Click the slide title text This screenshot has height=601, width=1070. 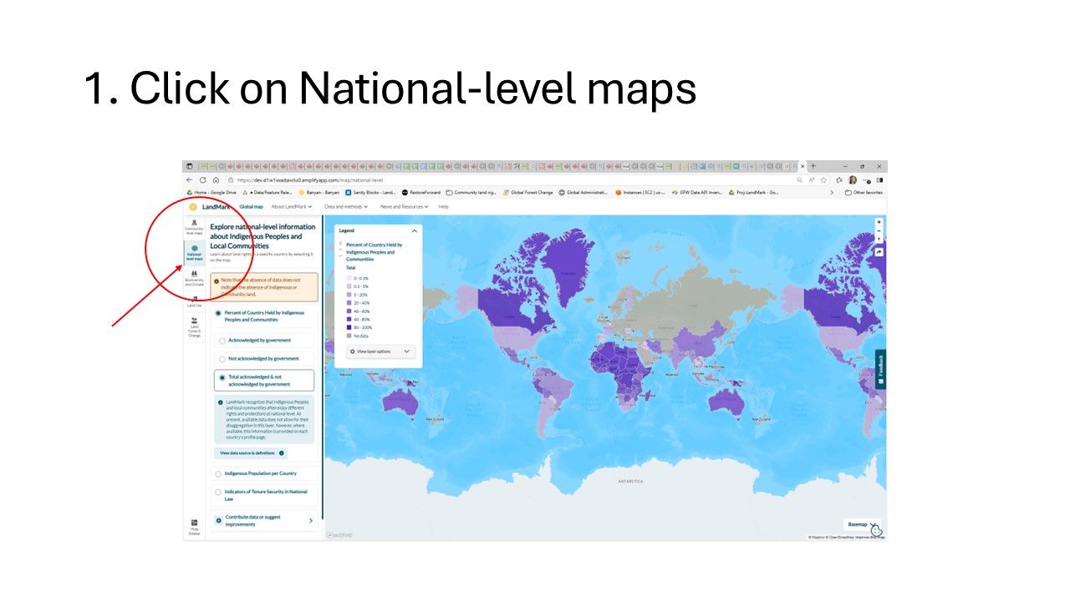click(x=390, y=88)
